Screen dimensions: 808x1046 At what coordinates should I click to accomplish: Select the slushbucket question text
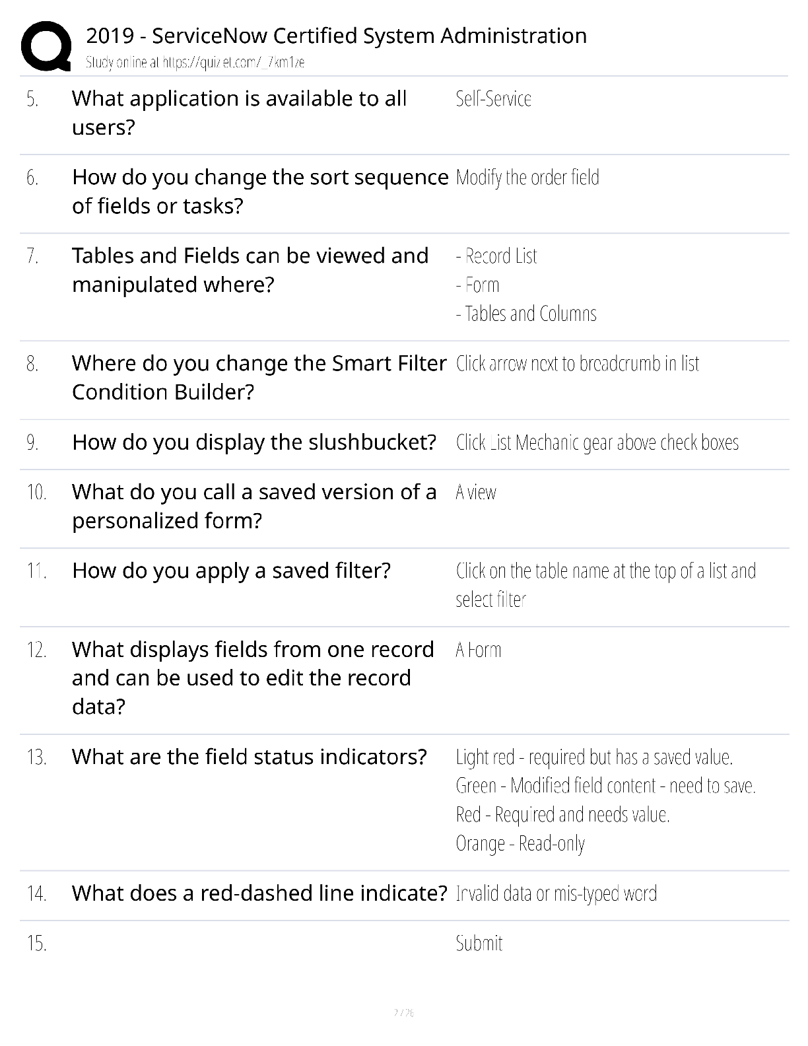[254, 442]
